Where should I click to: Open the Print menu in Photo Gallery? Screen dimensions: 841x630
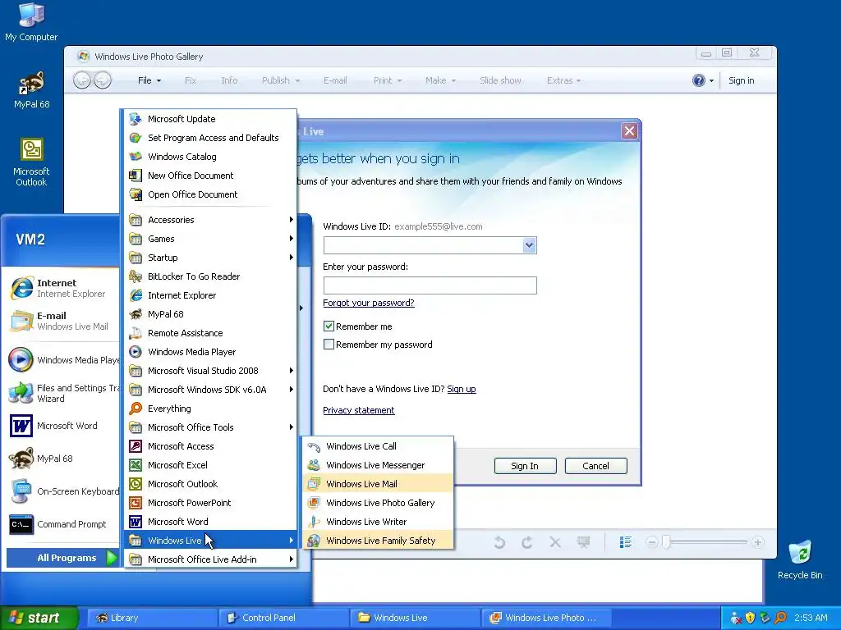coord(388,80)
